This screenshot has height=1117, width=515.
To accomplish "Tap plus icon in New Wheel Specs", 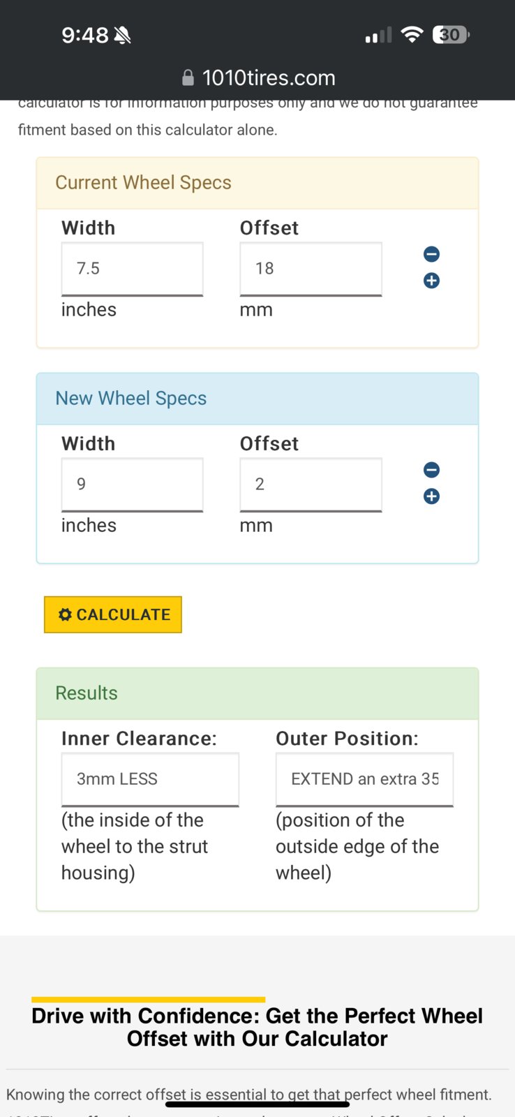I will (431, 496).
